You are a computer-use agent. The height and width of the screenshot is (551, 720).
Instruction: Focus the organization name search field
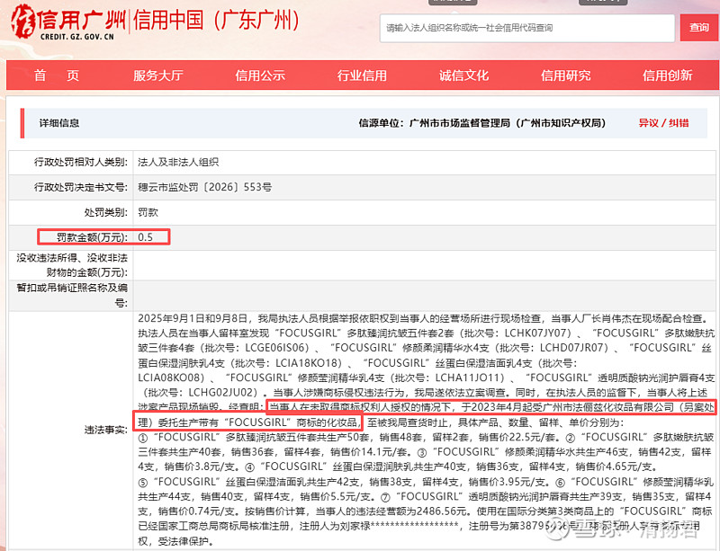point(527,28)
